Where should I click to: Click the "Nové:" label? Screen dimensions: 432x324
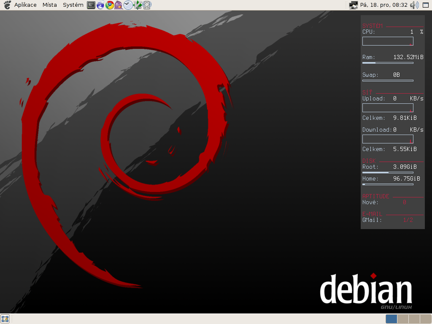(x=370, y=202)
